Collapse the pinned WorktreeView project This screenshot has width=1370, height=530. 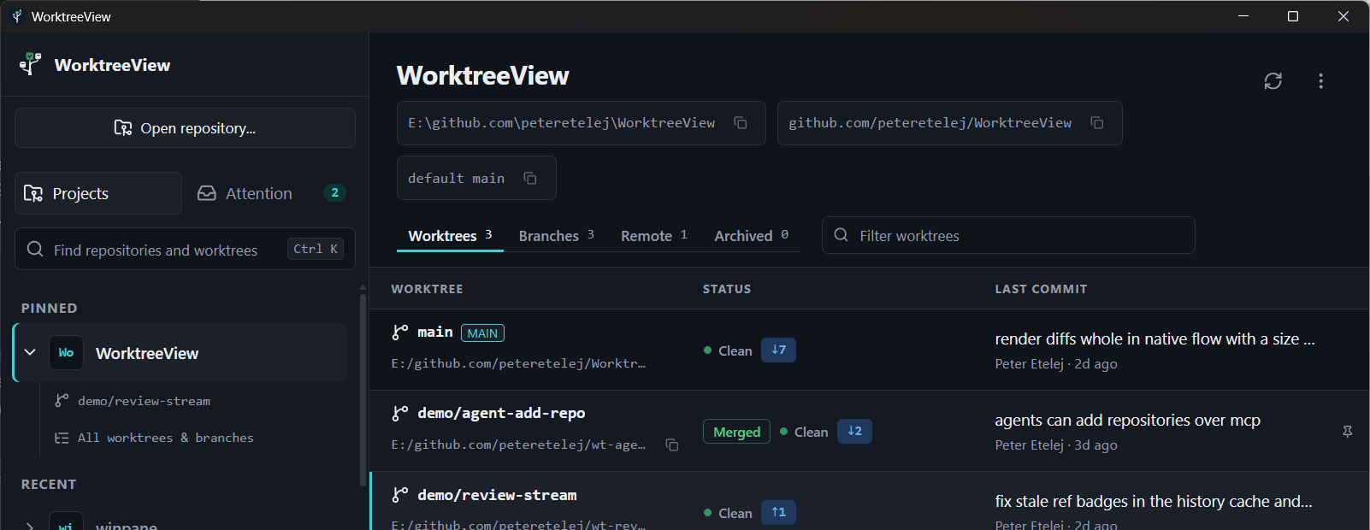(x=30, y=352)
